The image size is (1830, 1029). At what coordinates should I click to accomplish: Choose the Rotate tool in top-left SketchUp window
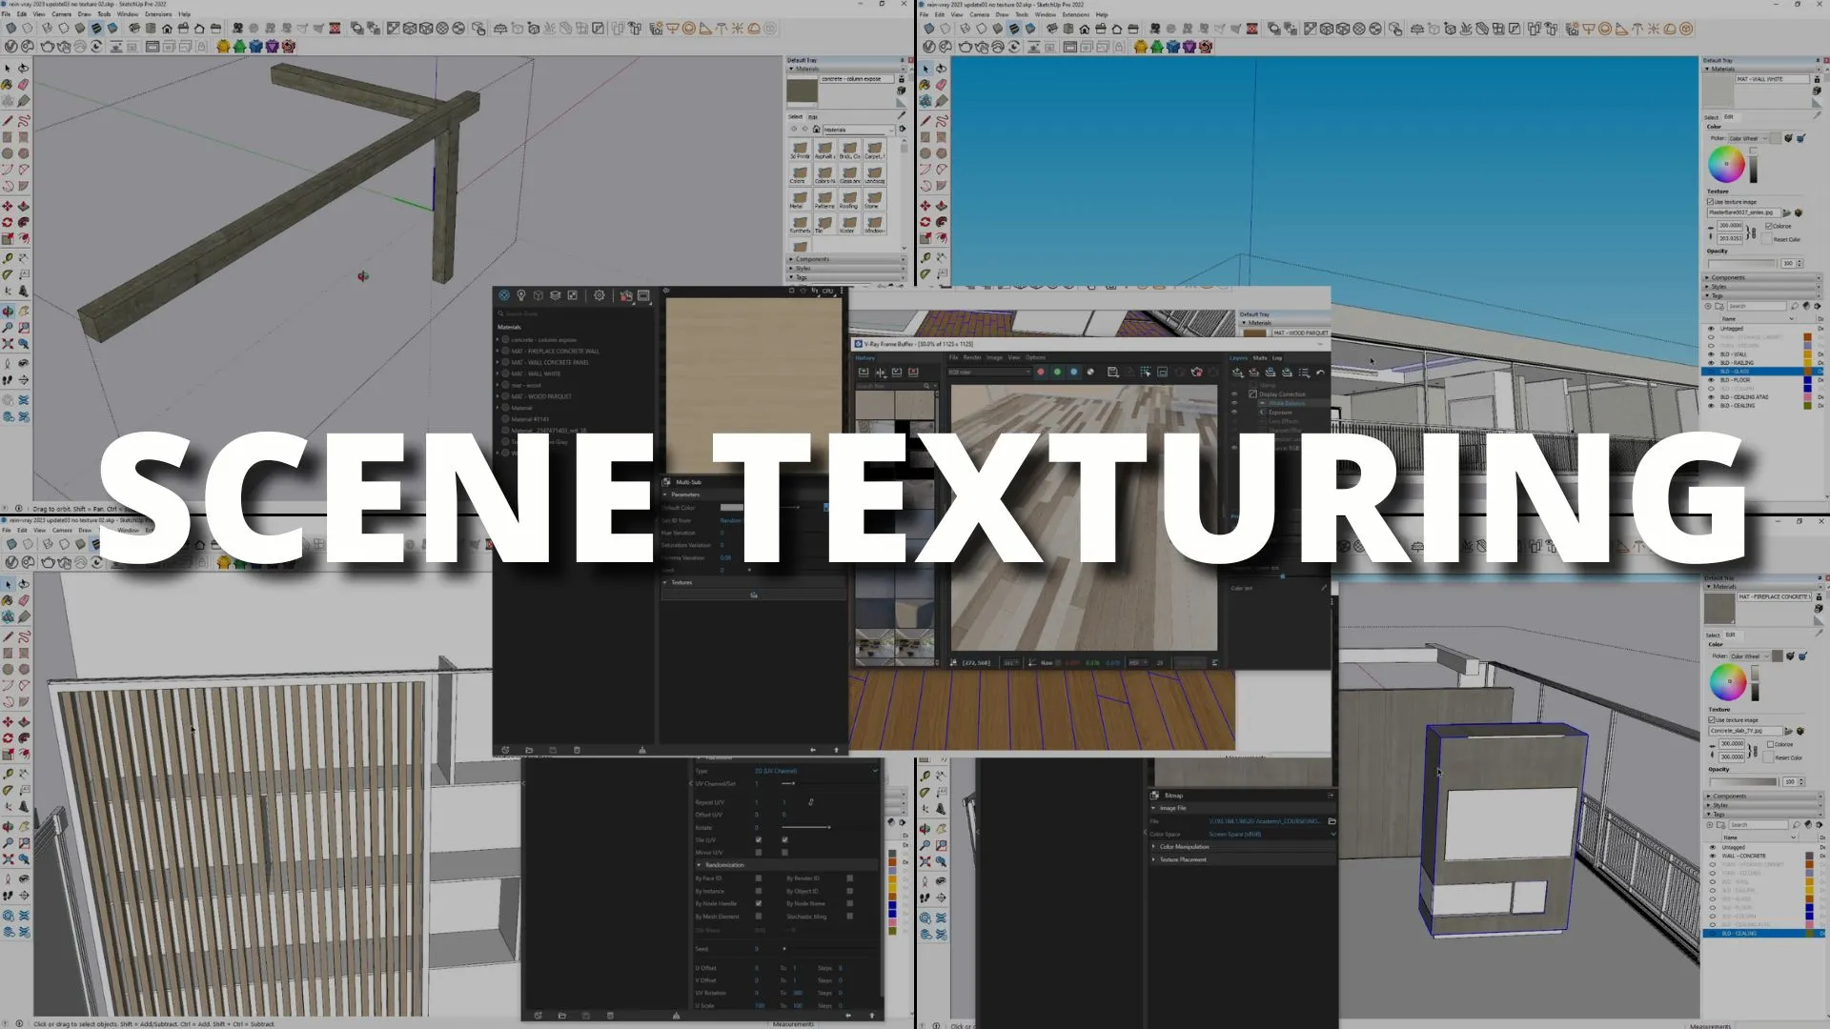[x=8, y=222]
